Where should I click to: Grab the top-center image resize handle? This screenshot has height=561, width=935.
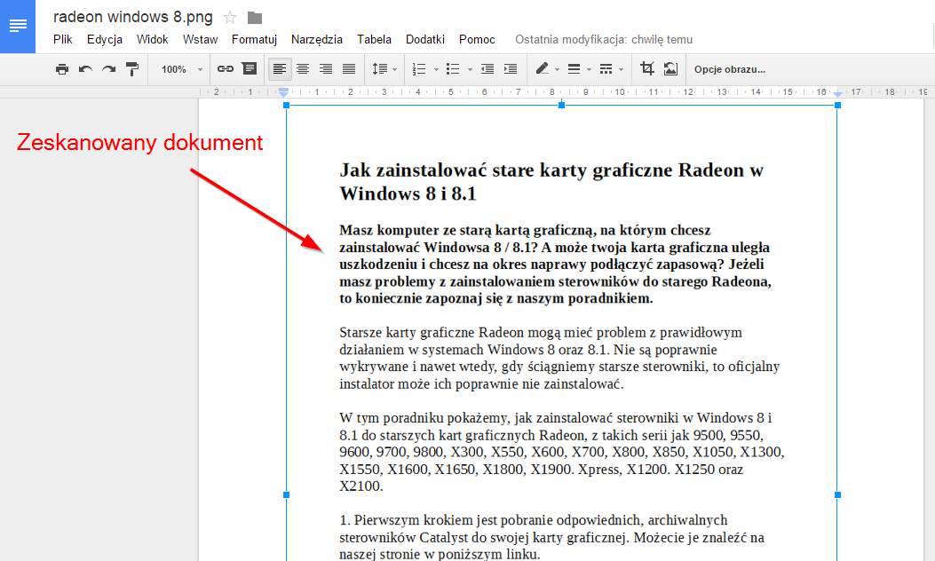[562, 105]
